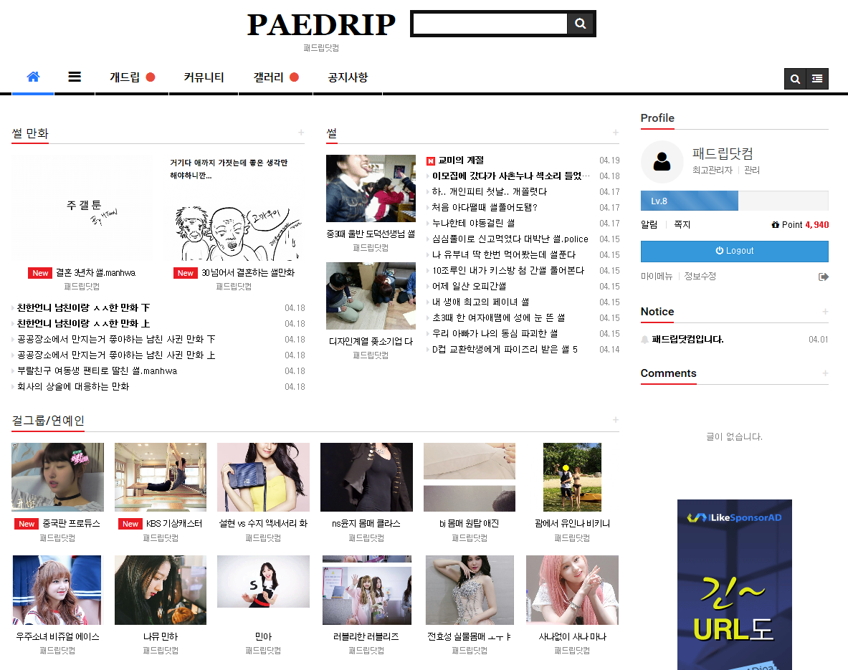The image size is (848, 670).
Task: Open the 나뮤 민하 thumbnail
Action: coord(161,590)
